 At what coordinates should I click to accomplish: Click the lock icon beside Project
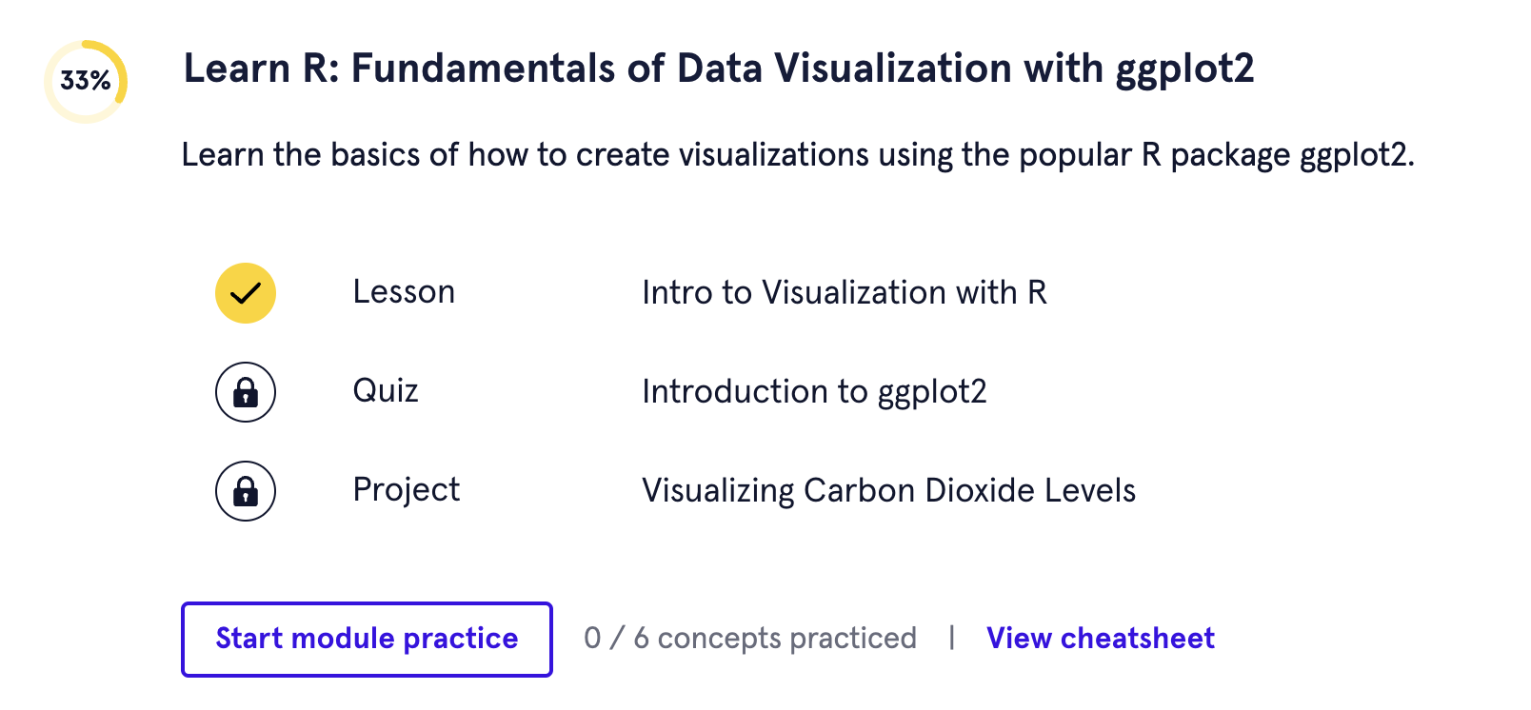click(x=246, y=491)
